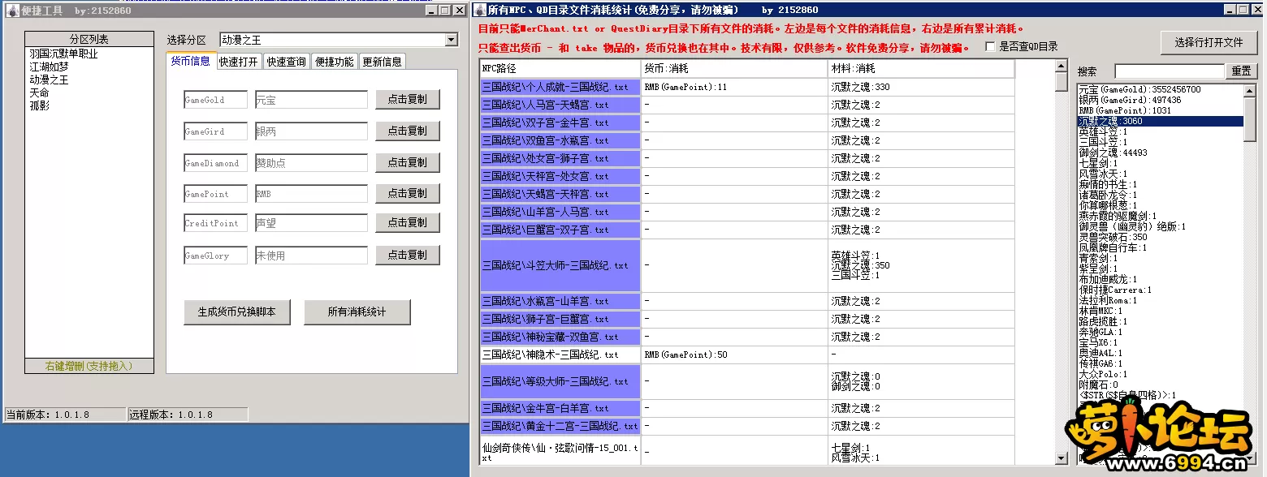Switch to the 快速打开 tab

coord(239,62)
